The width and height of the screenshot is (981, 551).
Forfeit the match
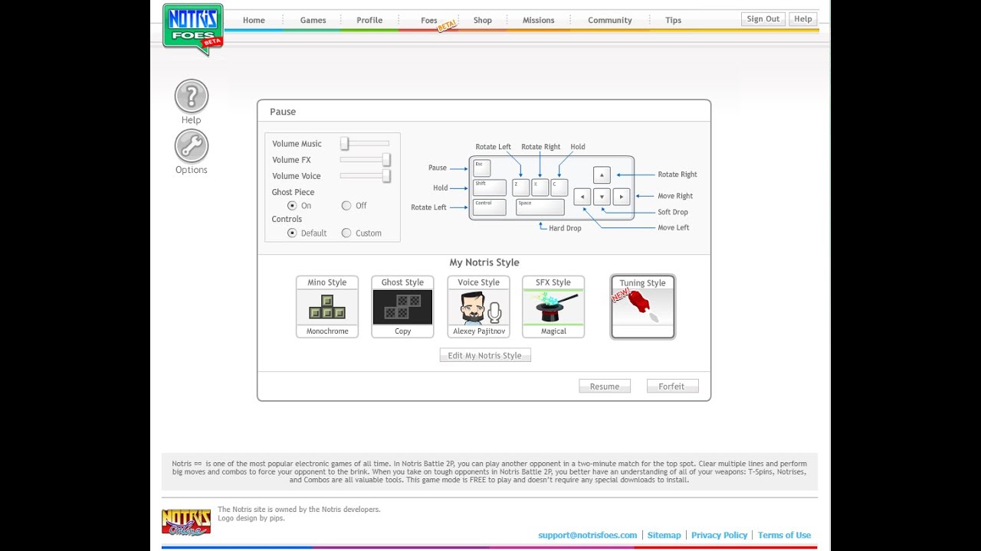(x=671, y=386)
